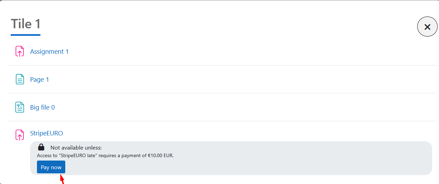439x184 pixels.
Task: Click the blue underline beneath Tile 1
Action: click(x=26, y=35)
